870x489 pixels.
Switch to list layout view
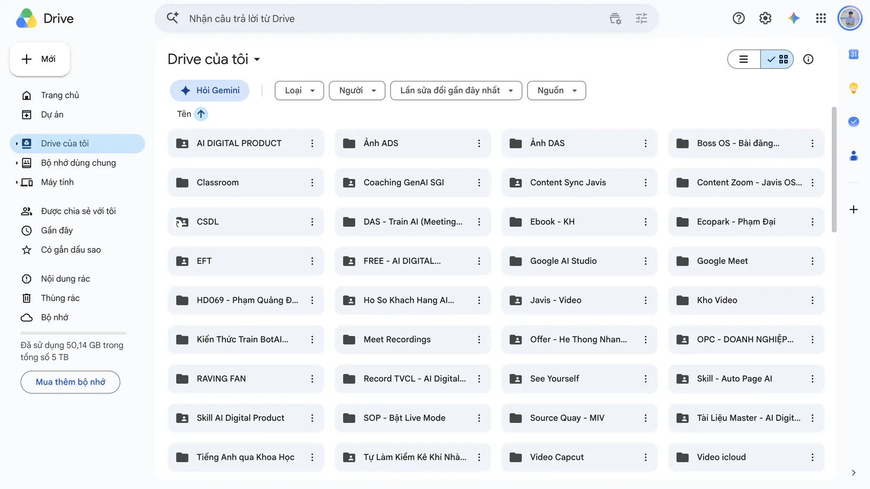point(744,59)
